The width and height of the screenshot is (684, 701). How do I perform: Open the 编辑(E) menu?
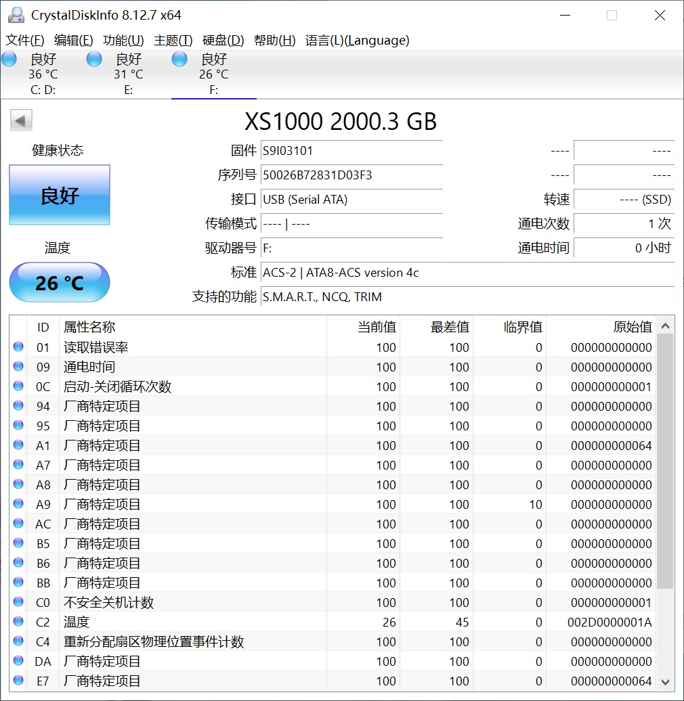click(x=73, y=40)
